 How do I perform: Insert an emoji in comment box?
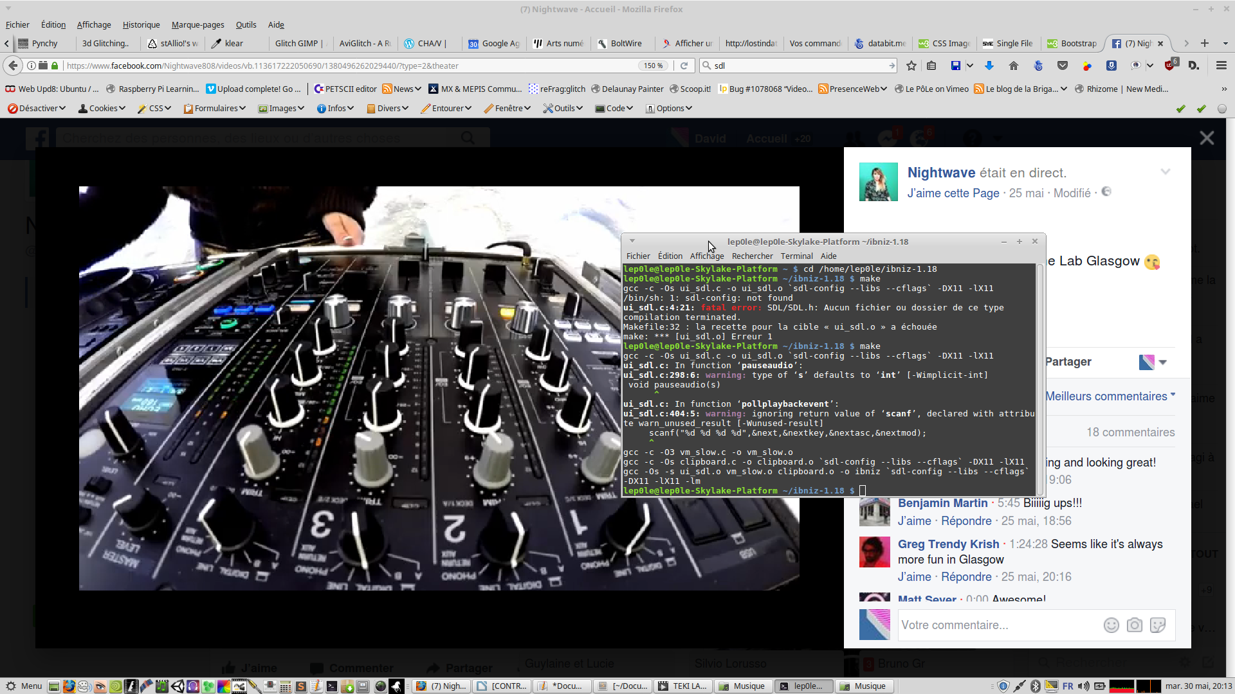pos(1111,625)
